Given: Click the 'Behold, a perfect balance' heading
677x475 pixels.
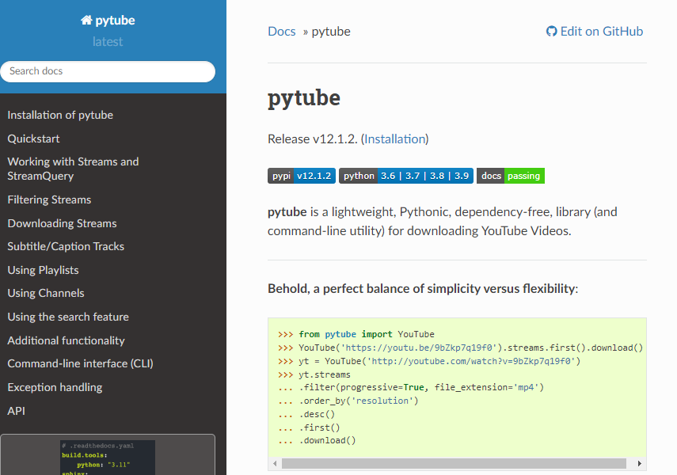Looking at the screenshot, I should [423, 288].
